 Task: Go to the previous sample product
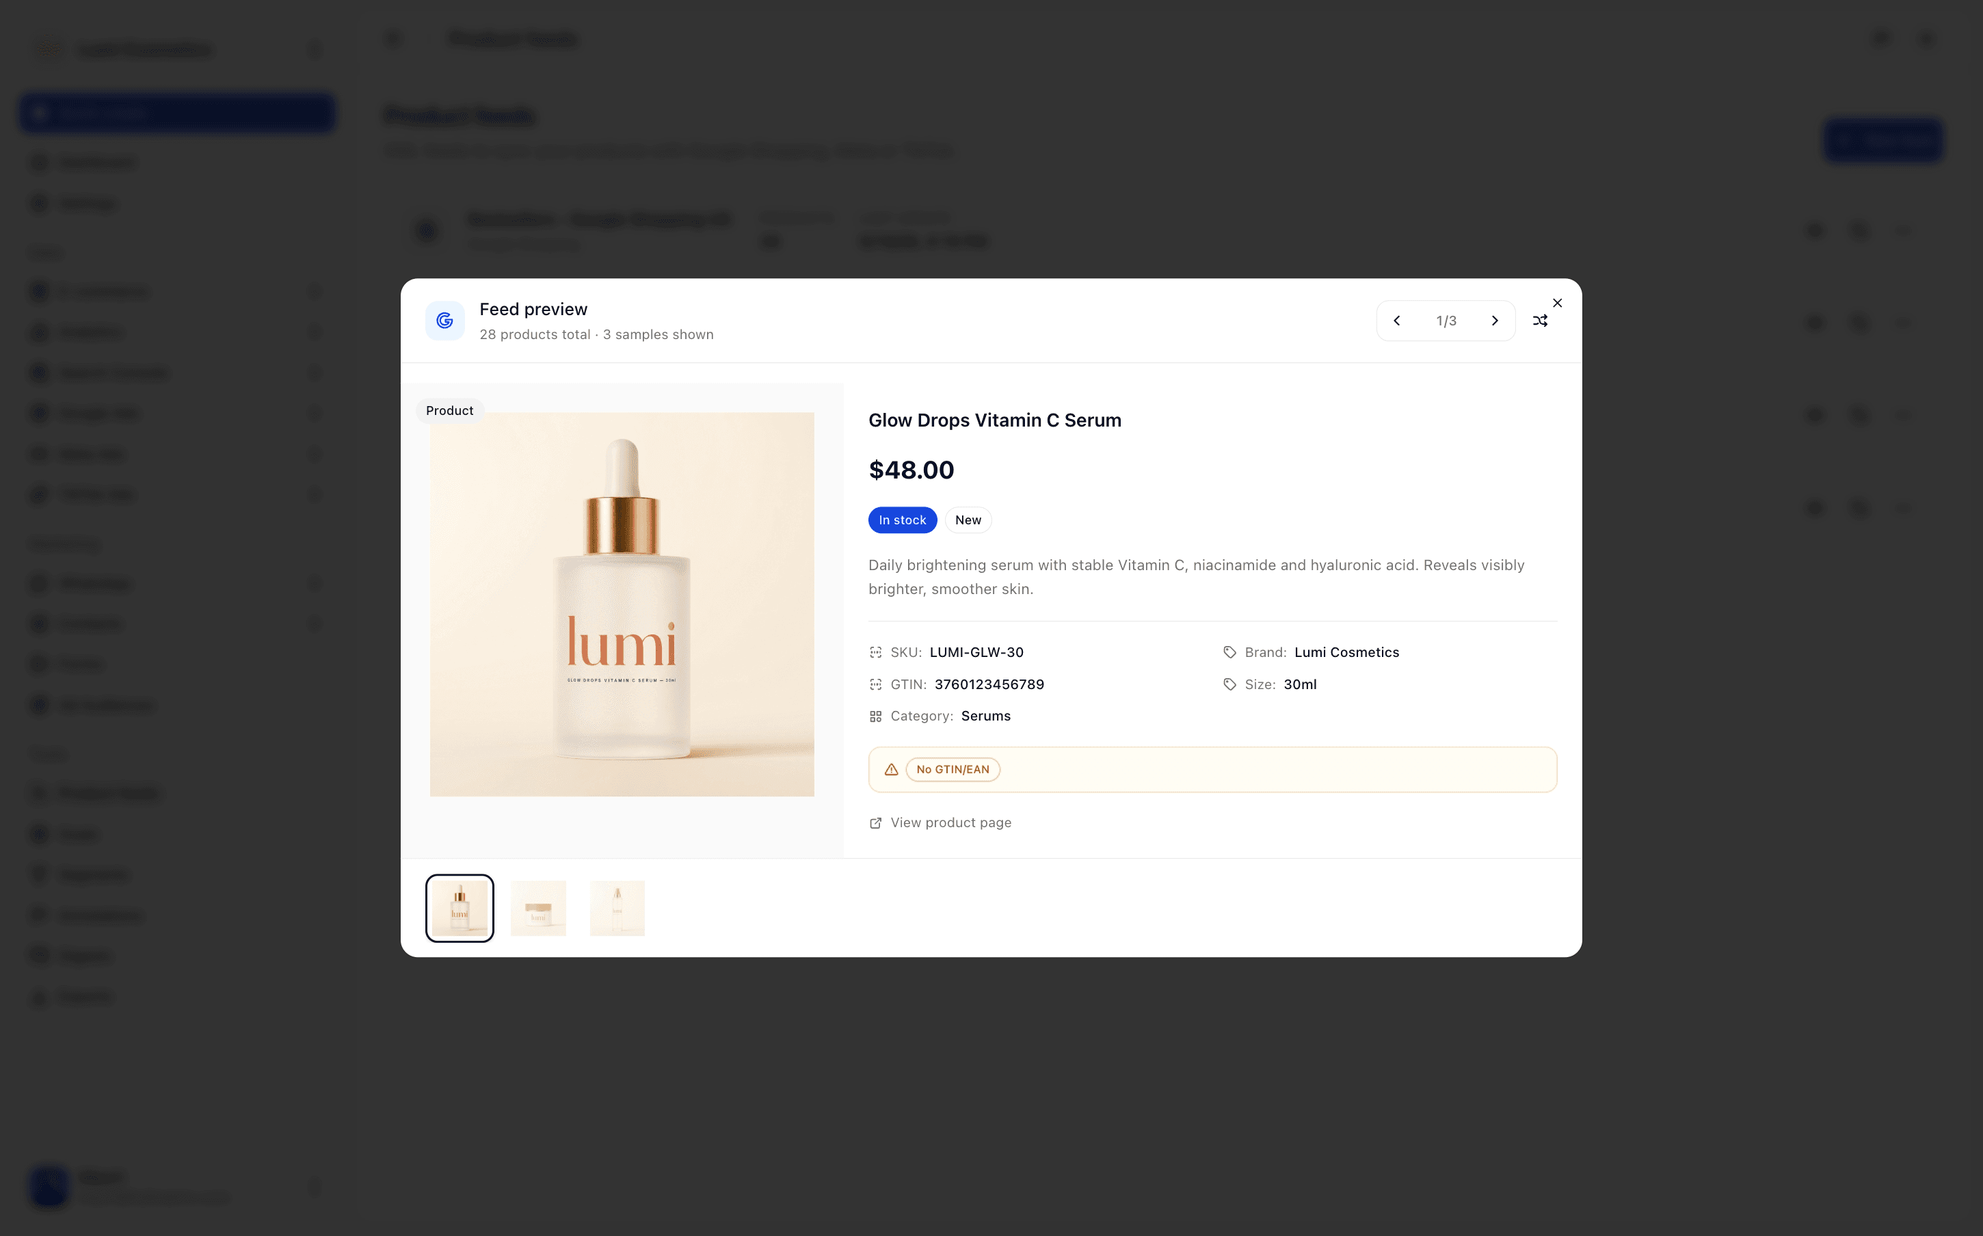tap(1397, 321)
